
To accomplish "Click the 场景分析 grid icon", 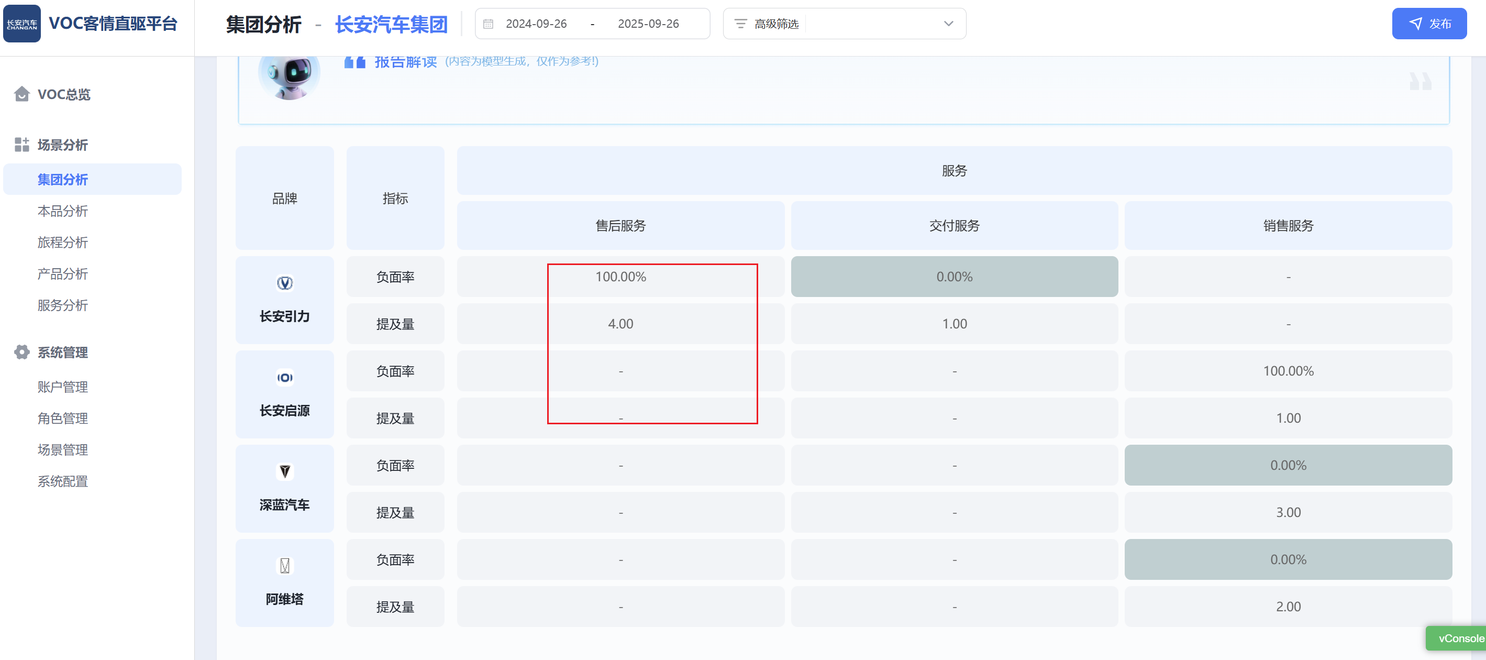I will pyautogui.click(x=22, y=145).
